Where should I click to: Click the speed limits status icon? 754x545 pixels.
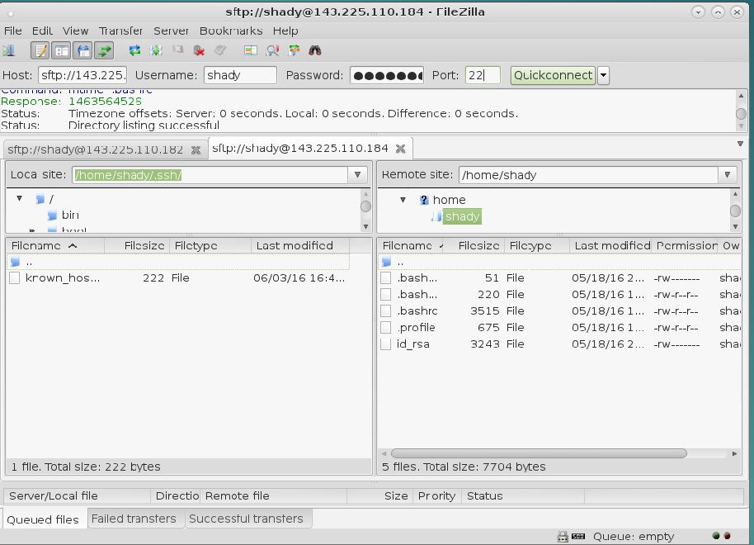578,537
